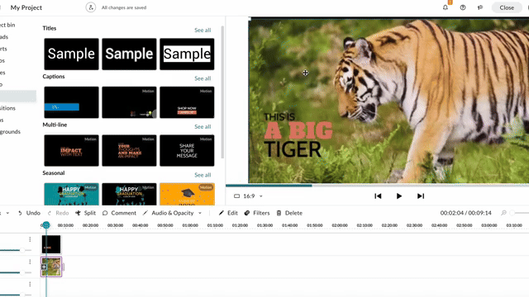Pick the SHARE YOUR MESSAGE template
Viewport: 529px width, 297px height.
(x=187, y=150)
